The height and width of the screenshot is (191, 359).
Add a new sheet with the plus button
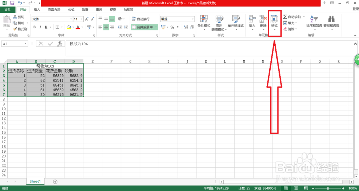55,182
